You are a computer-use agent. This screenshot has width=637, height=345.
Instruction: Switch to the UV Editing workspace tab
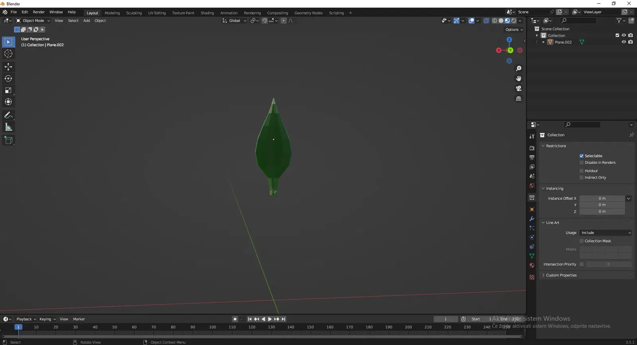157,13
